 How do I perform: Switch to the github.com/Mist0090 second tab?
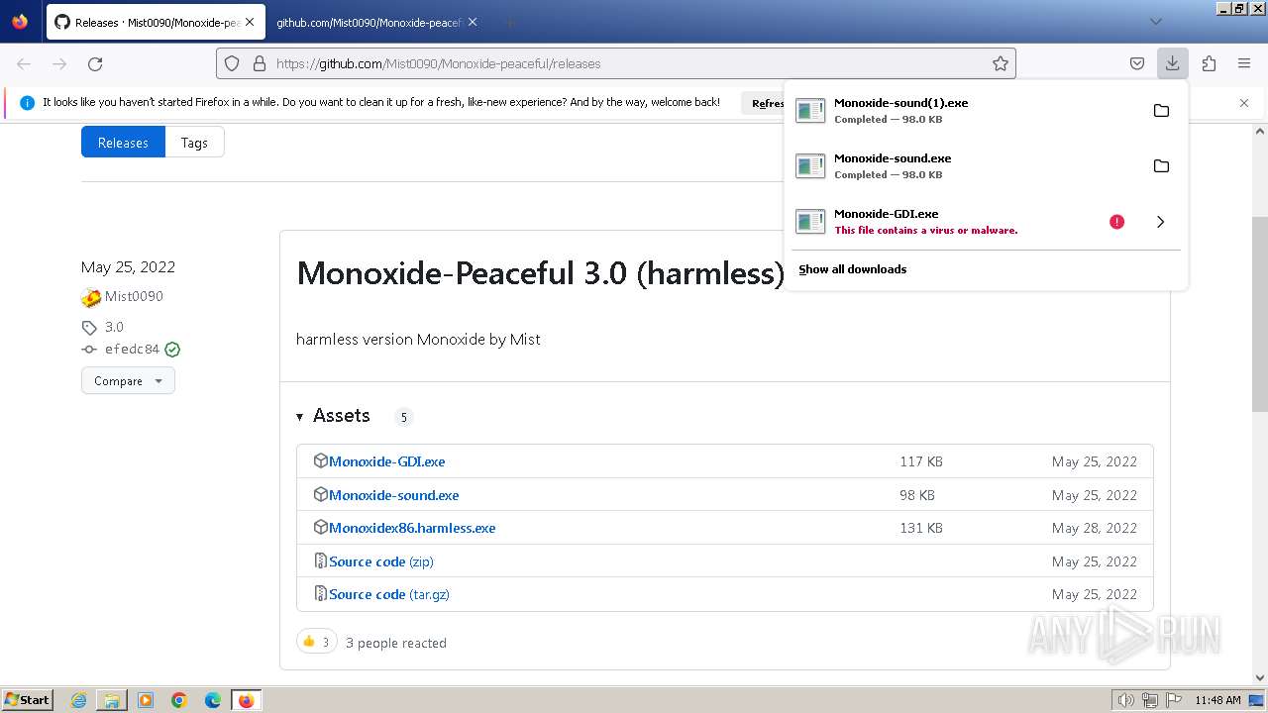(x=369, y=22)
